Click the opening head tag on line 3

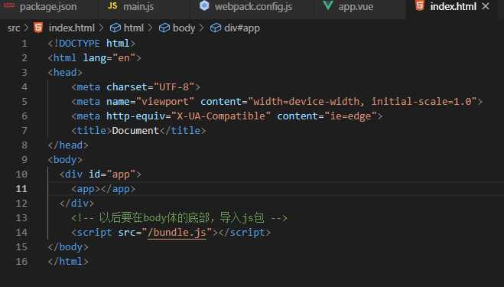coord(65,73)
